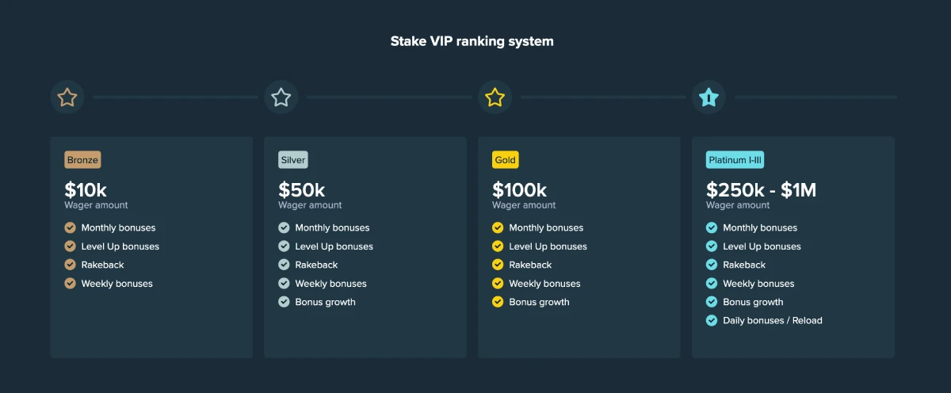Select the filled Platinum star icon
The height and width of the screenshot is (393, 951).
(x=709, y=97)
